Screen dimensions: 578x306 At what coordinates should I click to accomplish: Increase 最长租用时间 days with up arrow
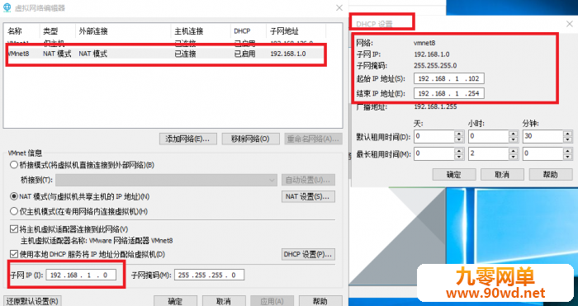pos(459,150)
